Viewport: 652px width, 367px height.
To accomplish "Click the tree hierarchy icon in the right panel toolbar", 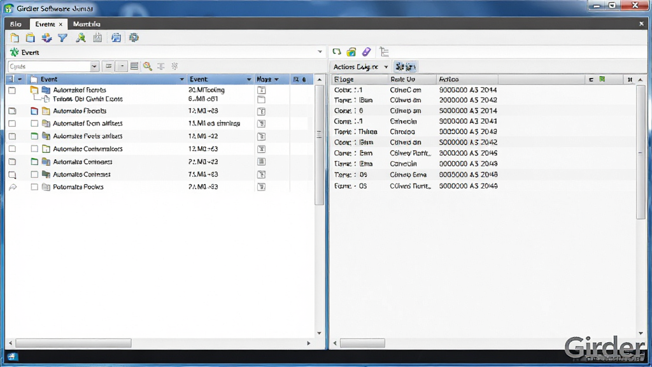I will tap(384, 52).
